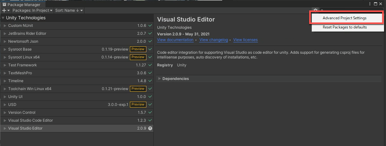Click the green checkmark beside Version Control
The image size is (386, 146).
150,113
